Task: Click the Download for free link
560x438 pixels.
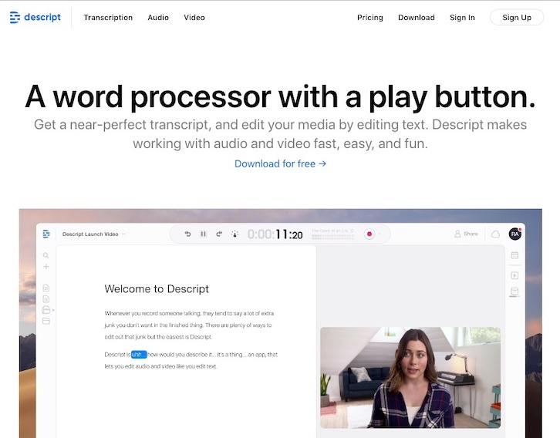Action: click(x=280, y=163)
